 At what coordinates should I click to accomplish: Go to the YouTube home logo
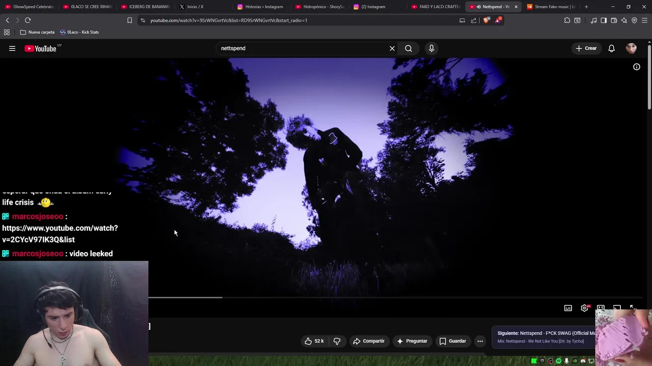(x=40, y=48)
